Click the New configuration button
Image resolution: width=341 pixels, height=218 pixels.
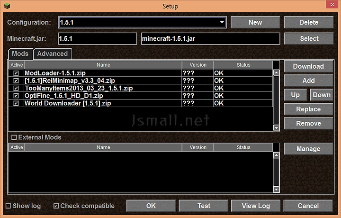point(255,22)
